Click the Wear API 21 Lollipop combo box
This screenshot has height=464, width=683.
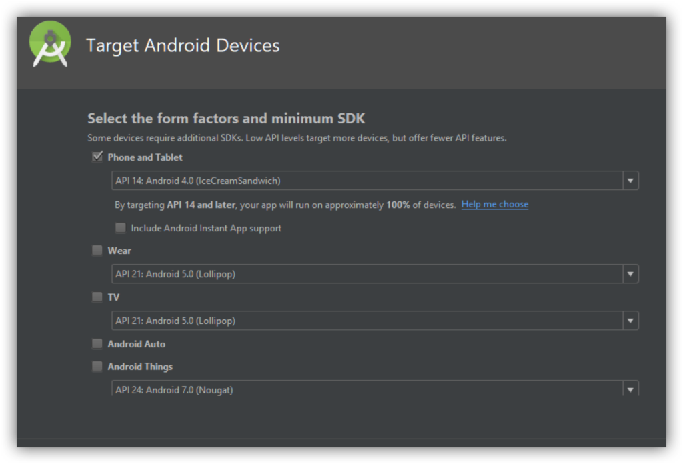pos(375,274)
